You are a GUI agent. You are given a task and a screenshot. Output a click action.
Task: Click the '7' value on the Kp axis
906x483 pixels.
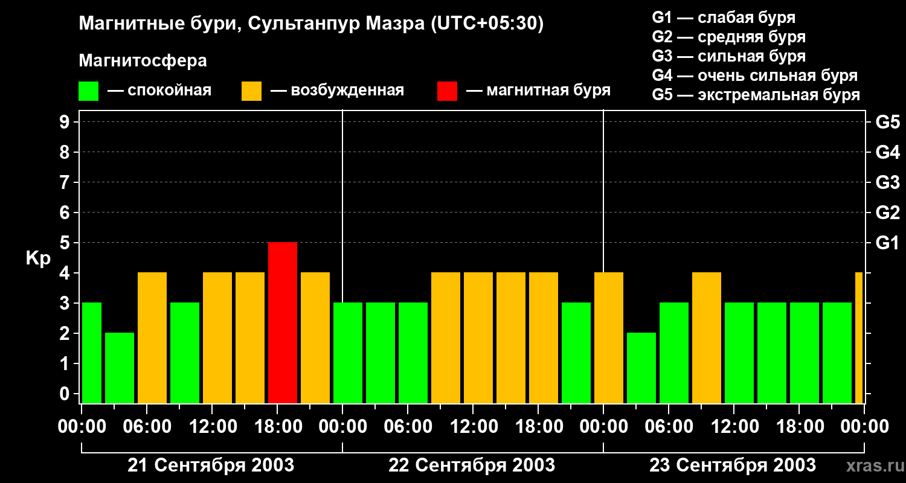[x=66, y=182]
